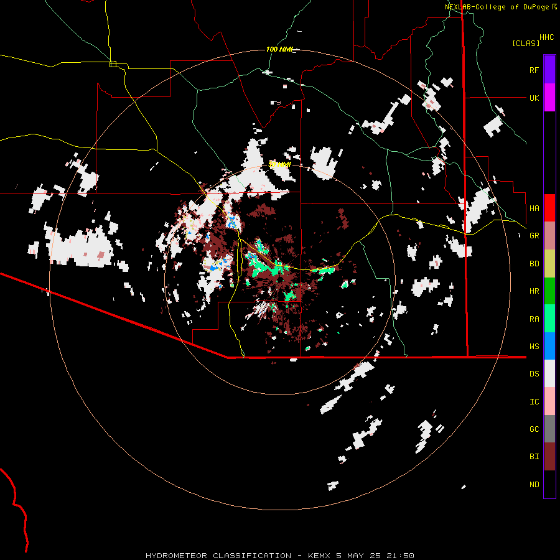Click the HR dark green legend swatch
Screen dimensions: 560x560
click(549, 291)
